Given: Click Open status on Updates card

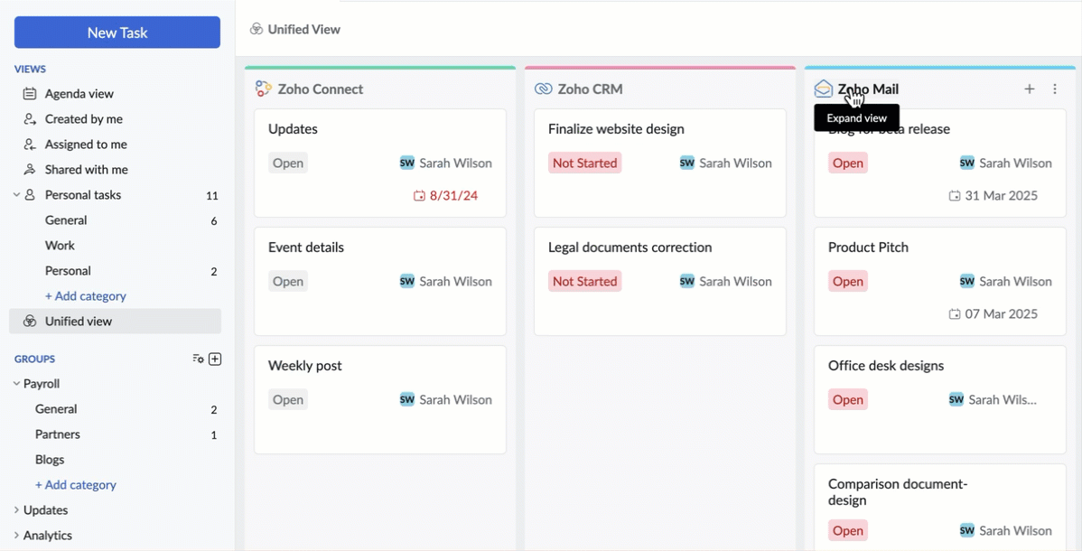Looking at the screenshot, I should (x=288, y=163).
